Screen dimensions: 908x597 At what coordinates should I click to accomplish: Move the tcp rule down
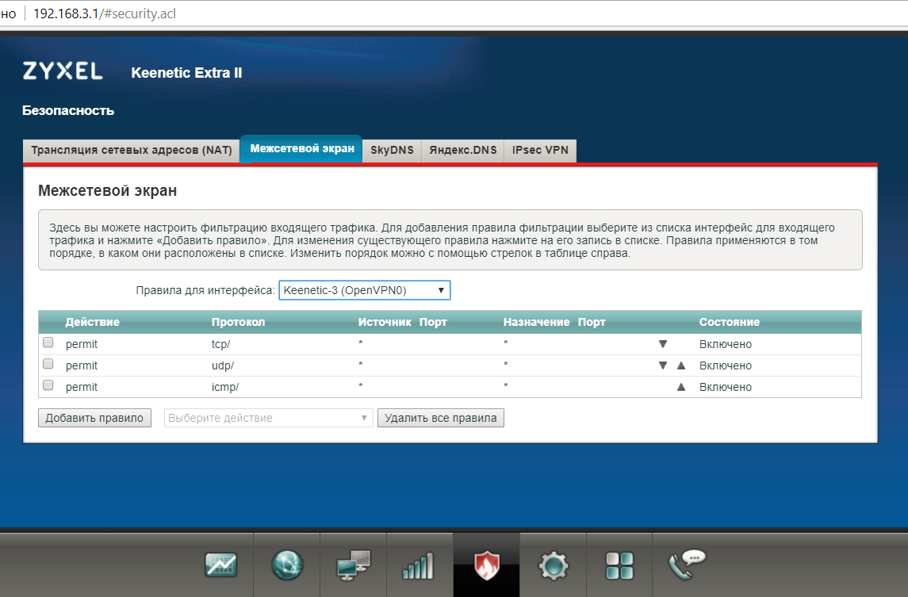pos(663,344)
